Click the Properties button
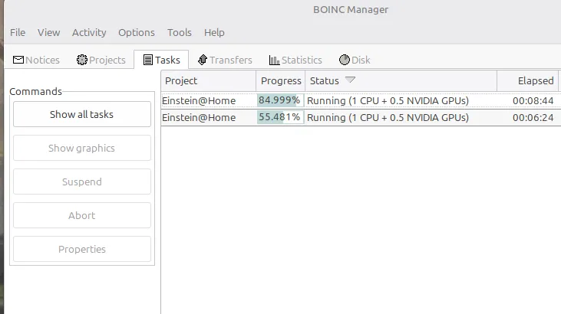This screenshot has height=314, width=561. (x=82, y=249)
